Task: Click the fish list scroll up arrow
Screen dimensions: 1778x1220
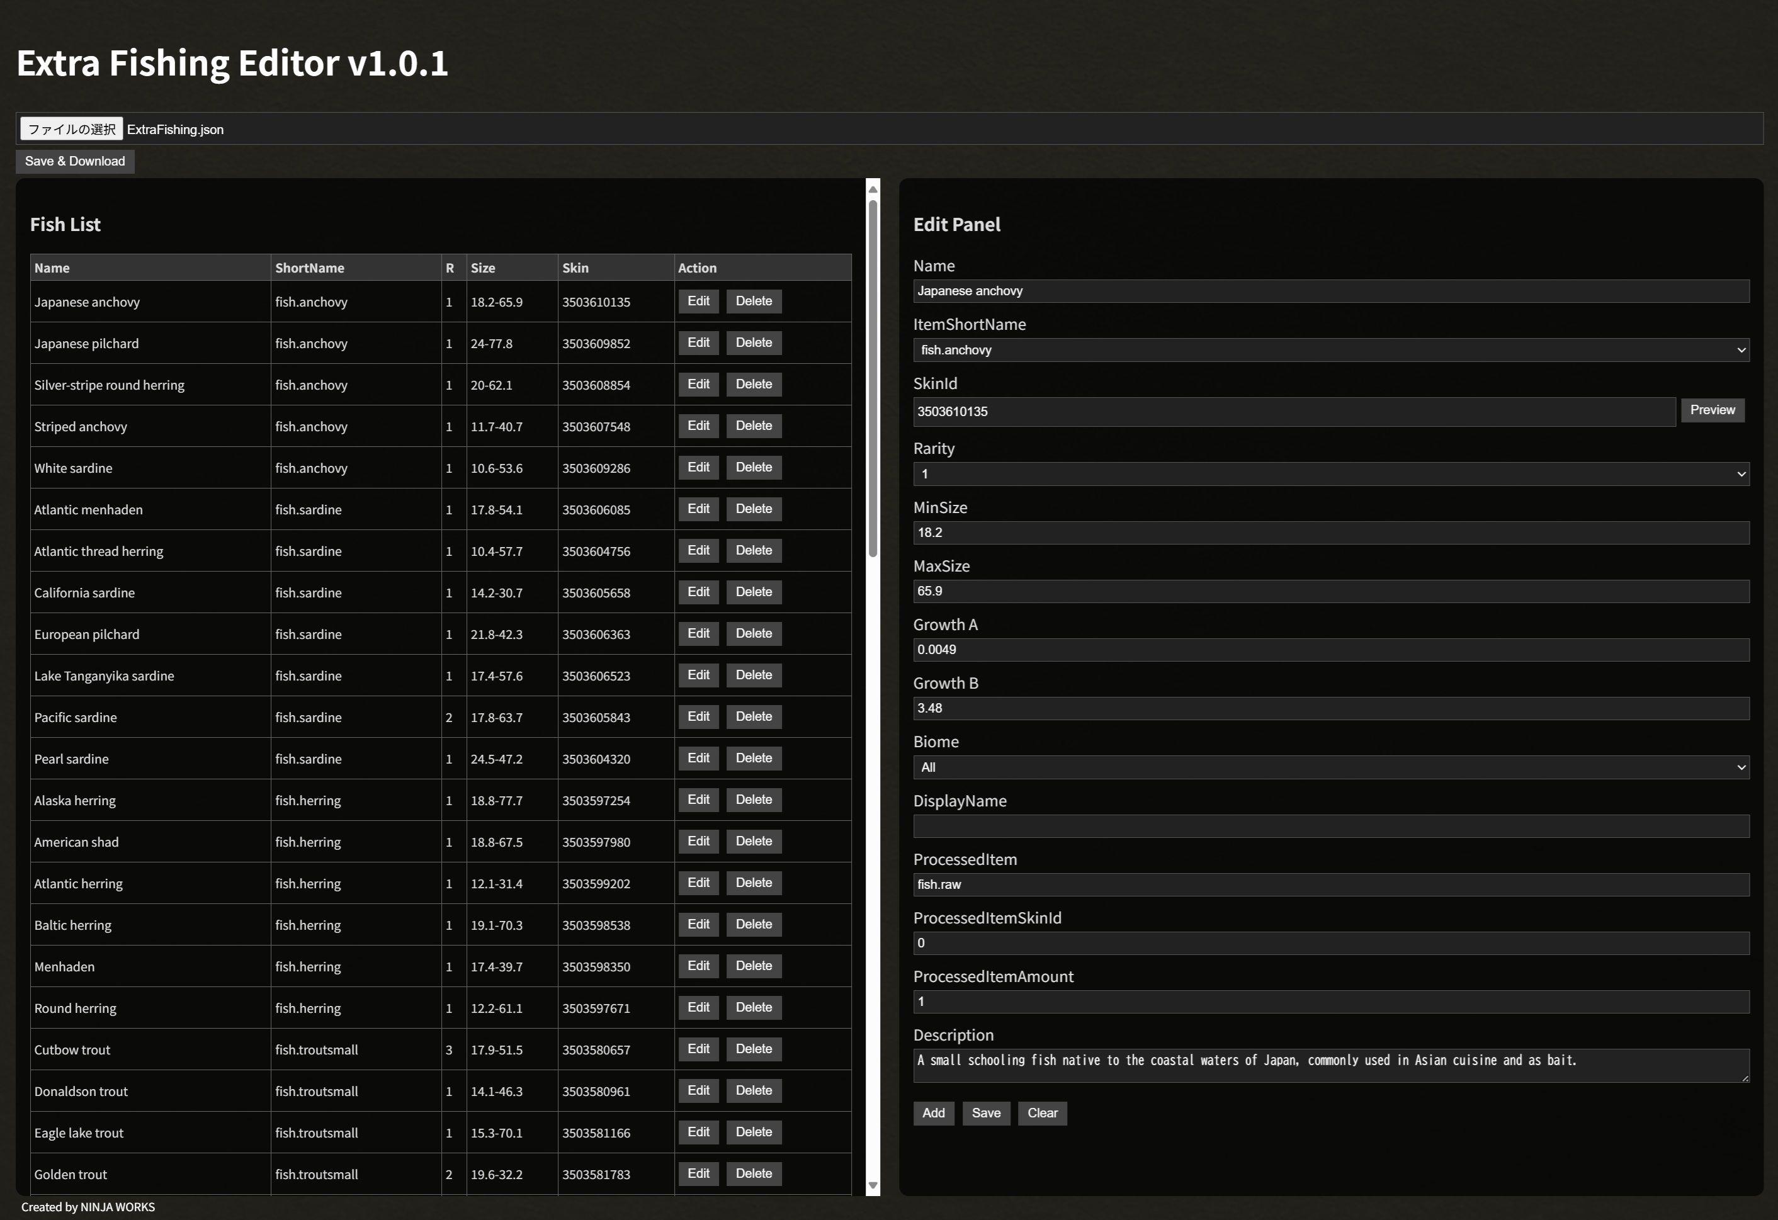Action: point(872,189)
